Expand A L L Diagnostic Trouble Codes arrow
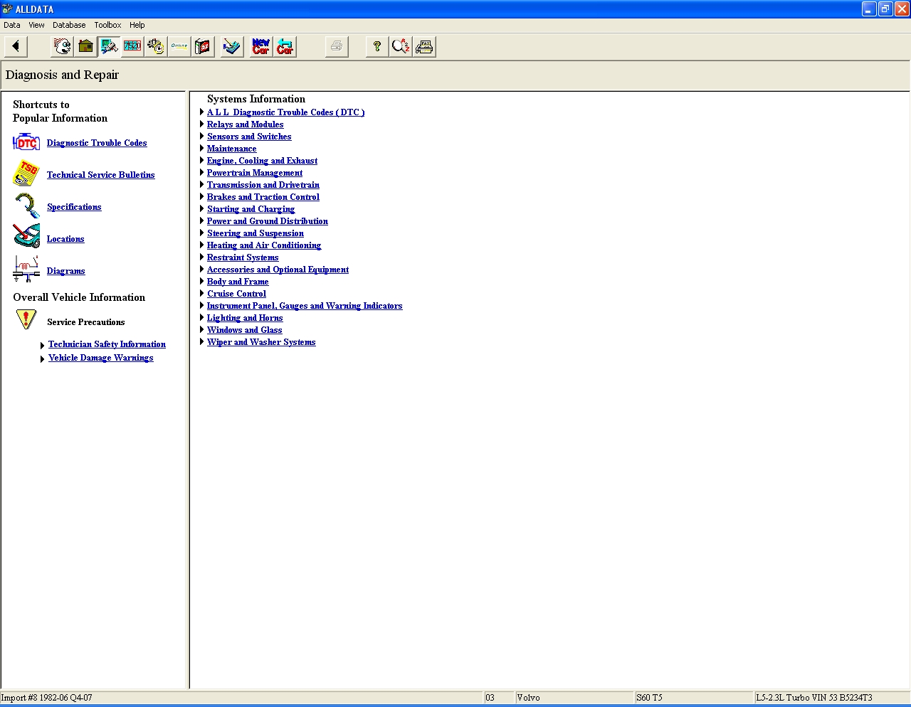Screen dimensions: 911x707 202,112
